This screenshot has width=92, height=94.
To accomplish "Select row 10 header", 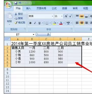I will click(8, 76).
